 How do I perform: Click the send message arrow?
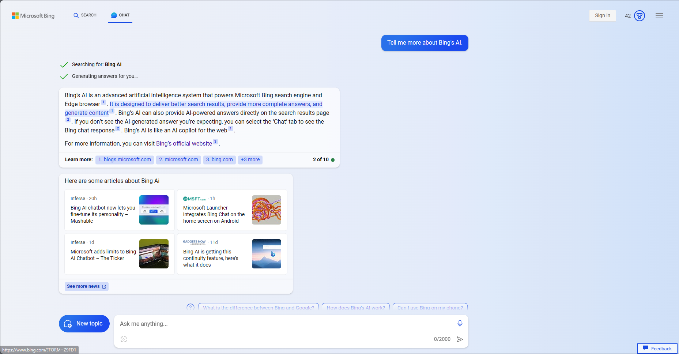tap(460, 339)
